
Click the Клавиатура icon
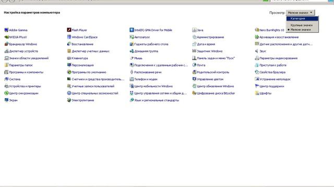pos(69,58)
